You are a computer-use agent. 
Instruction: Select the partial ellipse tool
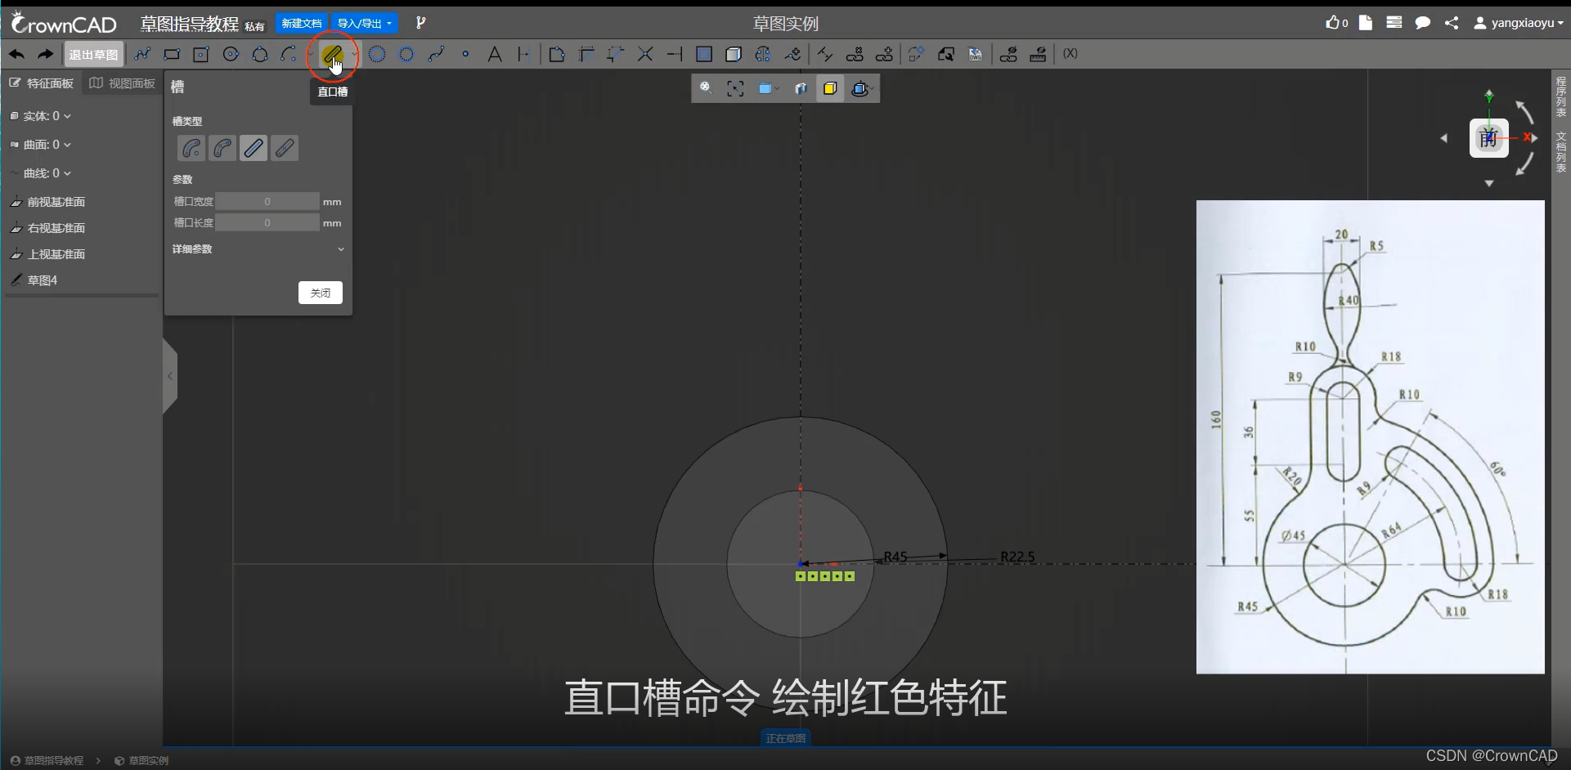pos(406,55)
